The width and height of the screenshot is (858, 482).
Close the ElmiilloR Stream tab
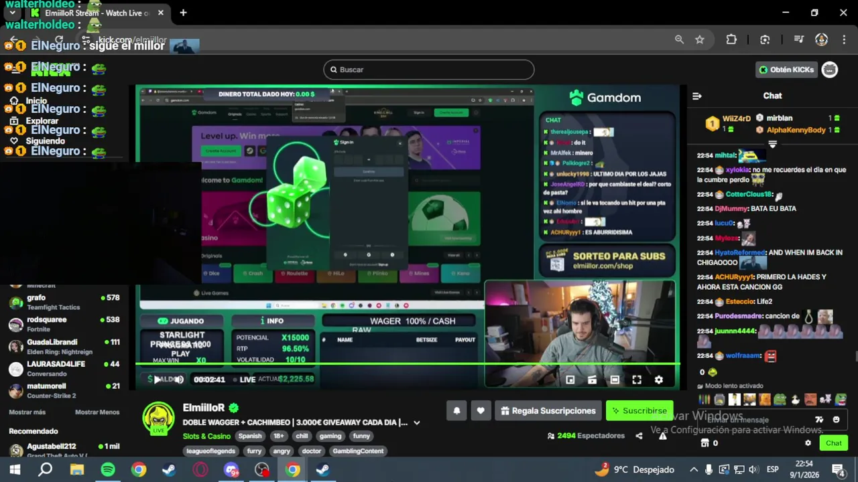point(161,13)
